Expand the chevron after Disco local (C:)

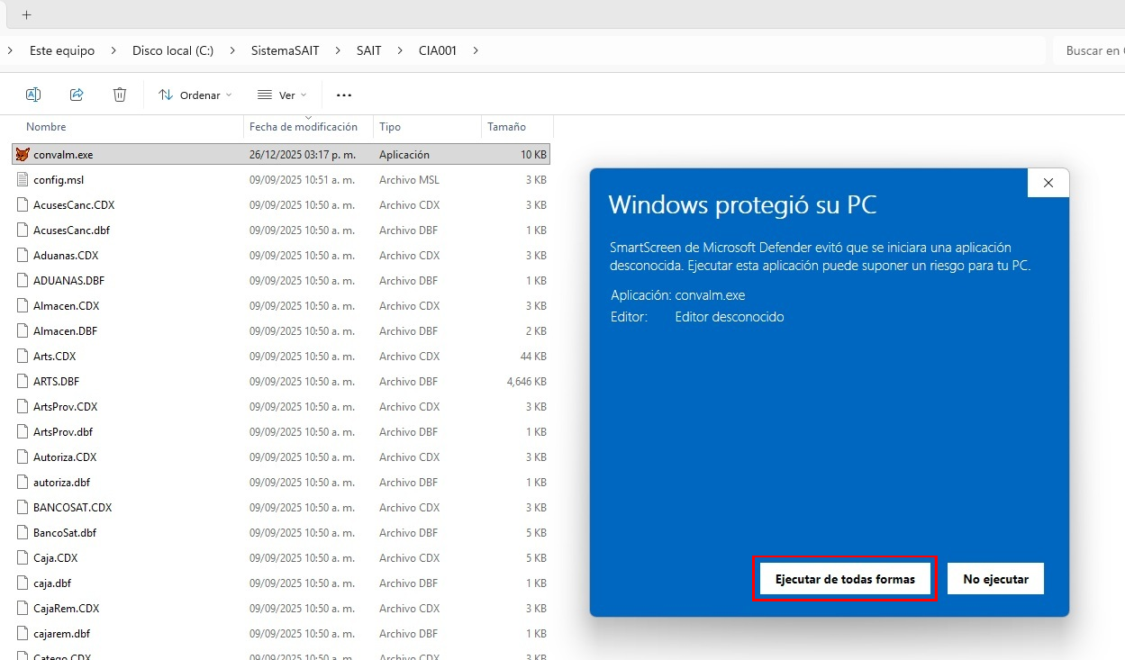click(x=232, y=50)
